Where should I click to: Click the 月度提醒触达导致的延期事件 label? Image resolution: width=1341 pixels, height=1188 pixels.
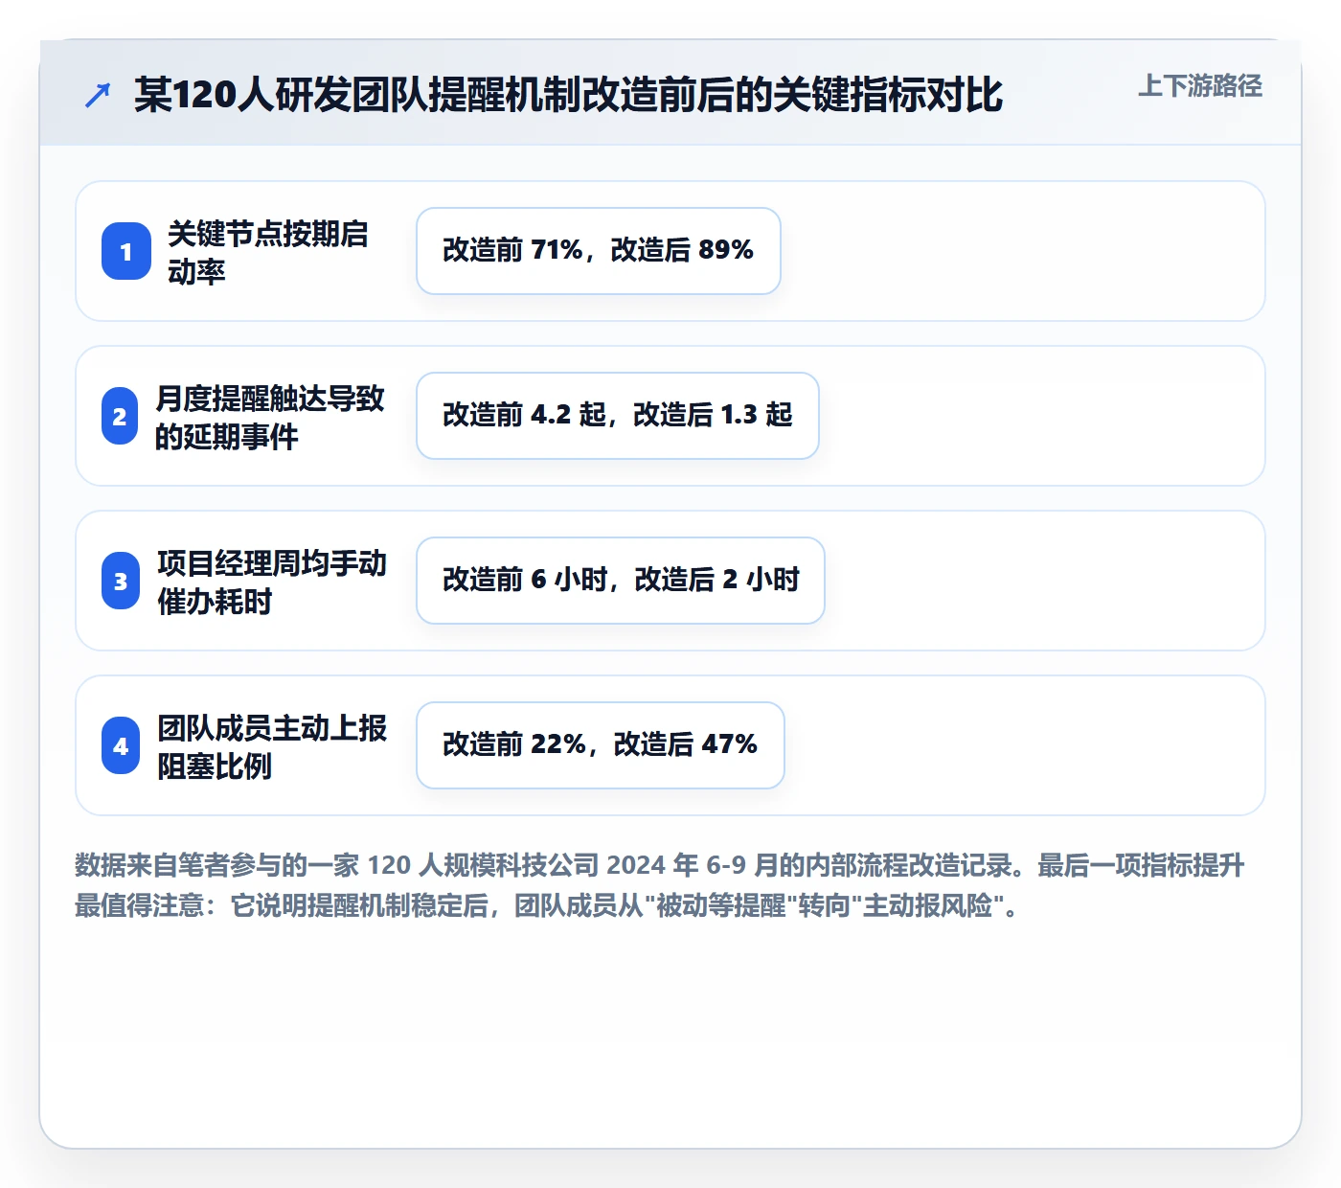coord(270,417)
